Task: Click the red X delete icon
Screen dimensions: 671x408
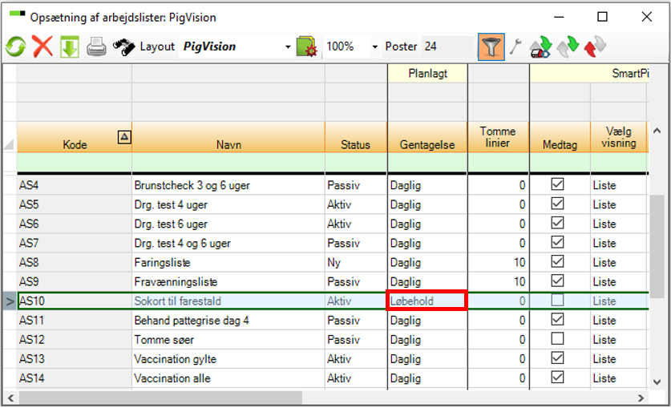Action: tap(42, 46)
